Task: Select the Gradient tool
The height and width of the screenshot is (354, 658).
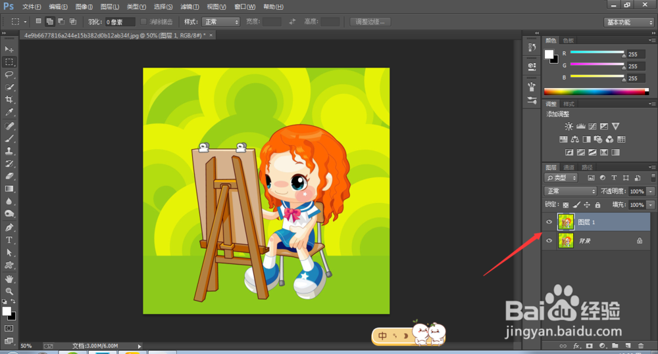Action: click(9, 189)
